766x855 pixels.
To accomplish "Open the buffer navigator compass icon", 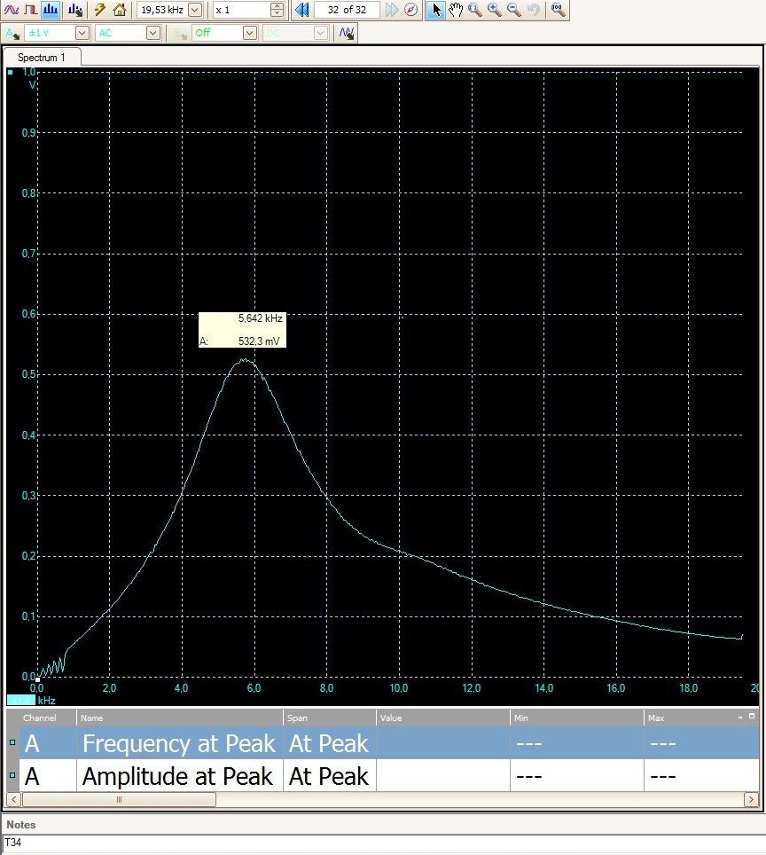I will (411, 10).
